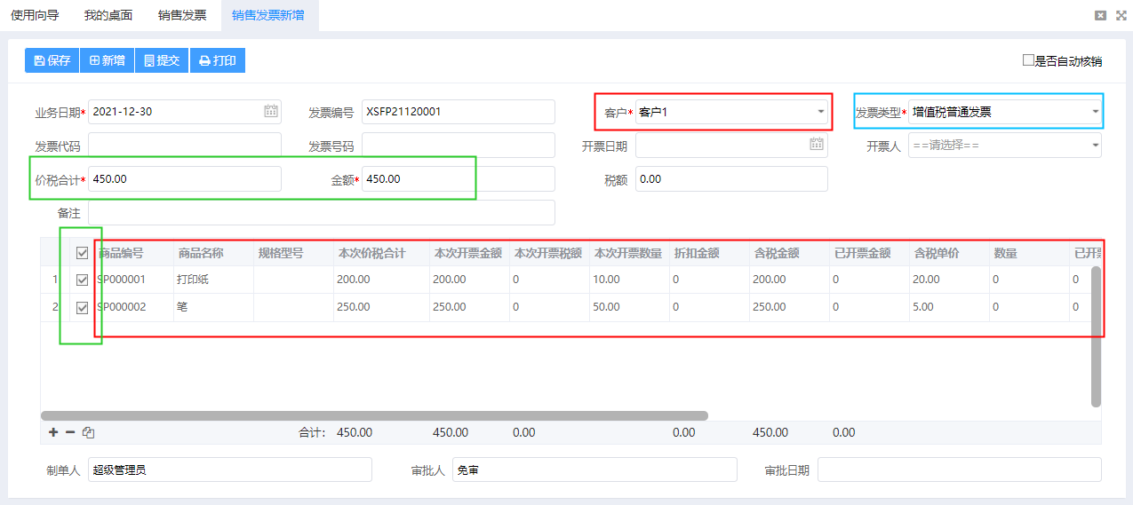Click the 制单人 input field
1133x505 pixels.
pos(230,469)
